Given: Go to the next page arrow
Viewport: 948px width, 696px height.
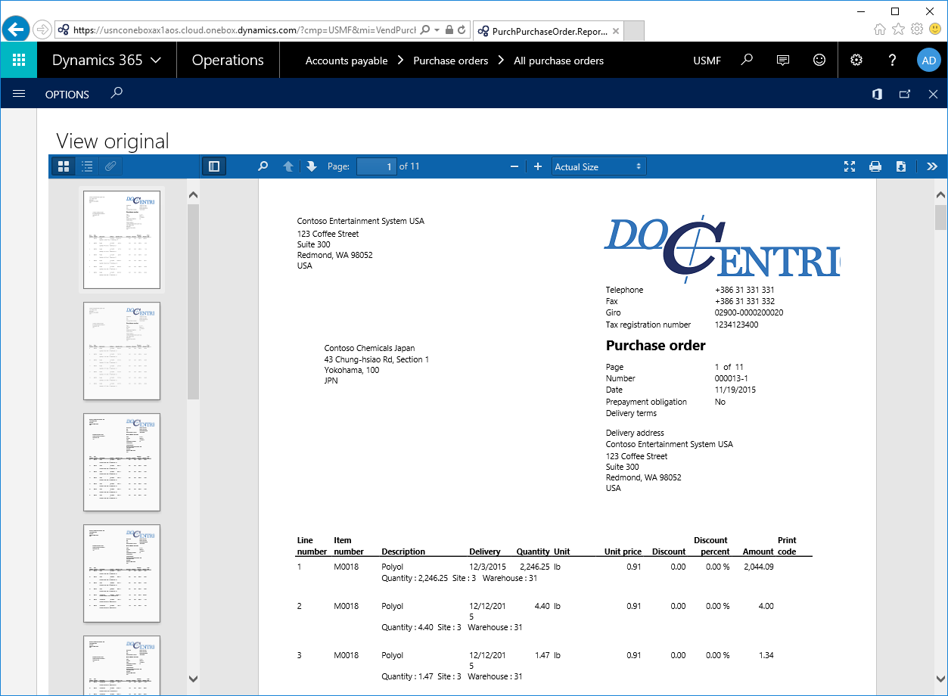Looking at the screenshot, I should [x=311, y=166].
